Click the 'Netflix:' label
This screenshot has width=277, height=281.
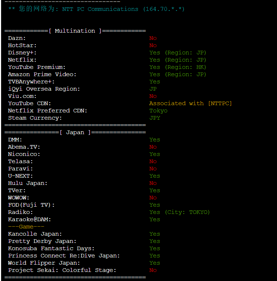[x=22, y=60]
